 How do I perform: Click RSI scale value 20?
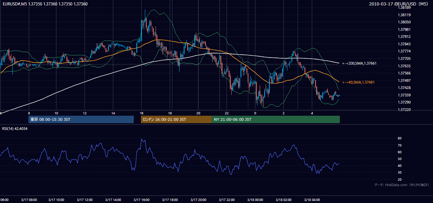pyautogui.click(x=400, y=179)
